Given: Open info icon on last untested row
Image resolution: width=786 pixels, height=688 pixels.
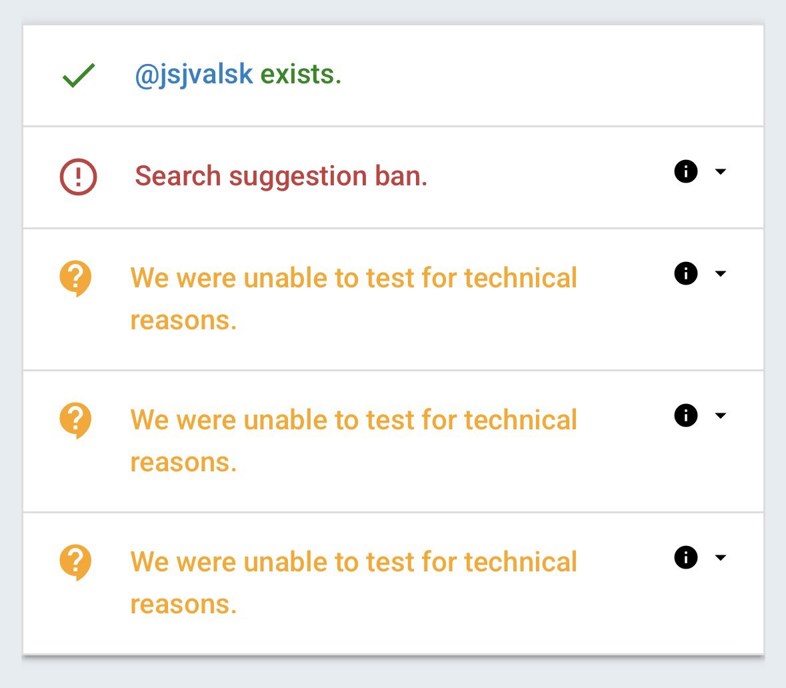Looking at the screenshot, I should point(686,557).
